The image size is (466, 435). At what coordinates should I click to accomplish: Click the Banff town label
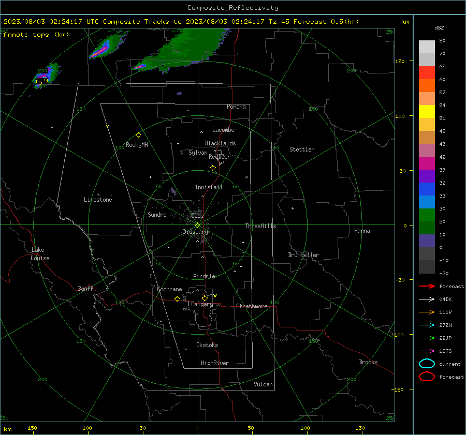click(x=85, y=289)
